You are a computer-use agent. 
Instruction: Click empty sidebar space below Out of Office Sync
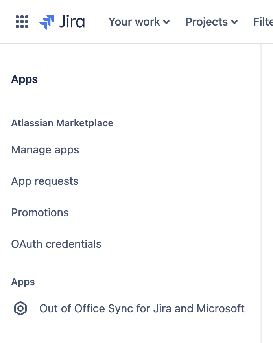(118, 330)
